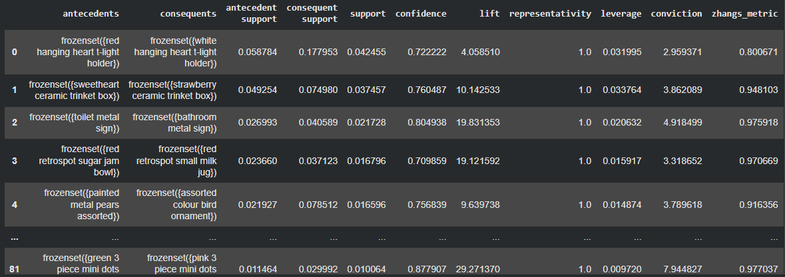Select row index 0 label
This screenshot has height=277, width=785.
[x=15, y=52]
